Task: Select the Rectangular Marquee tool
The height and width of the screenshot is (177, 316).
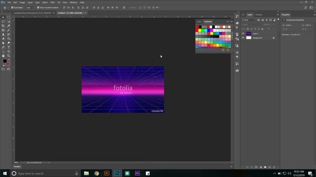Action: [x=9, y=17]
